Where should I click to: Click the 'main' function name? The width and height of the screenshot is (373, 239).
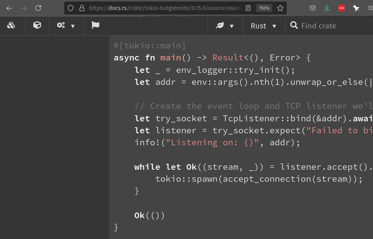(x=171, y=58)
